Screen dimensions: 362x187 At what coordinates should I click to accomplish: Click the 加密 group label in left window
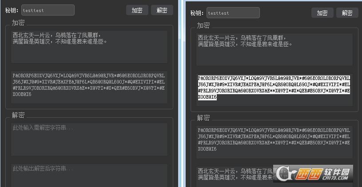(x=18, y=23)
